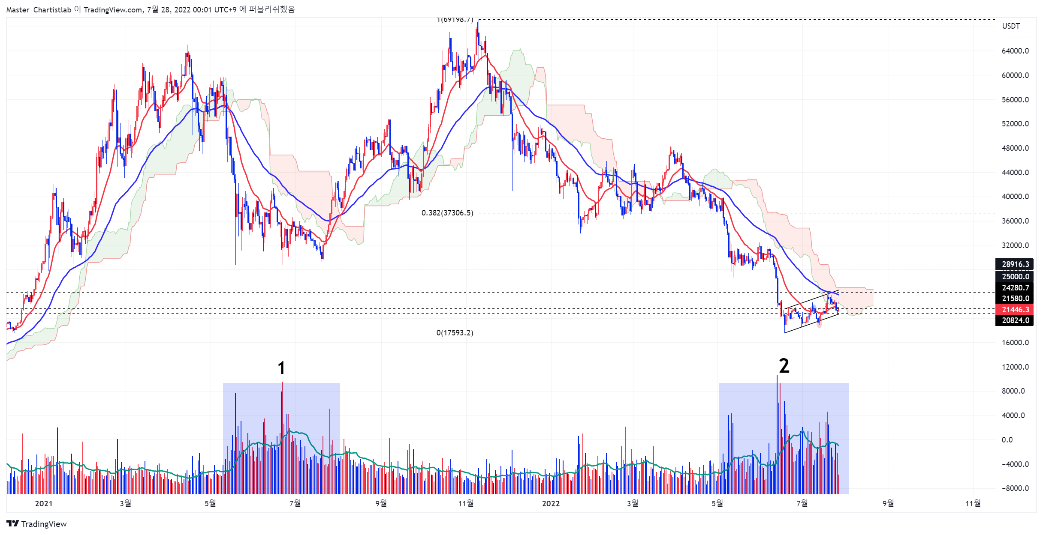1043x535 pixels.
Task: Click the 2021 time axis label
Action: pos(43,503)
